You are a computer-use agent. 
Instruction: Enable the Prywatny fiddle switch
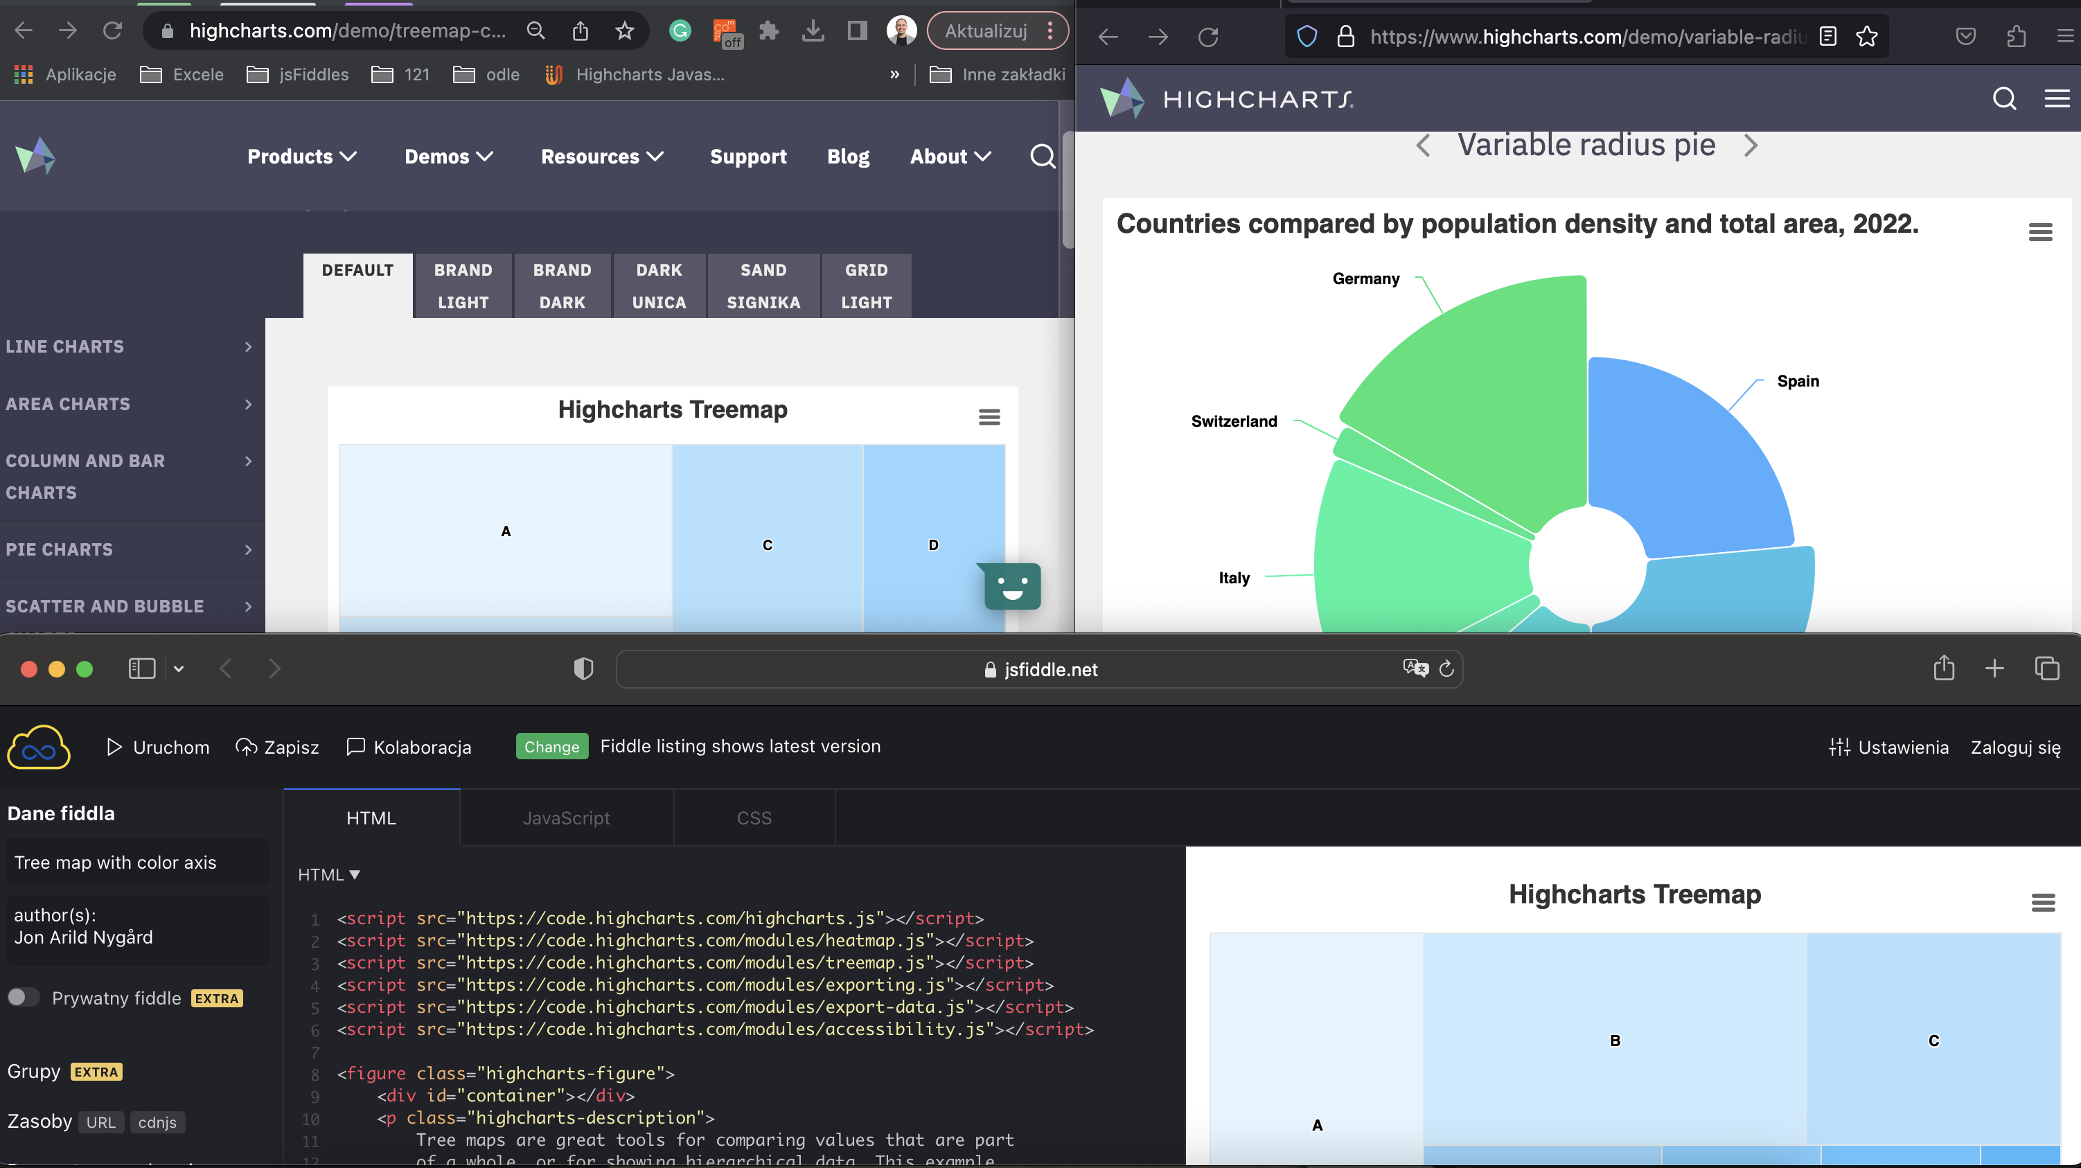click(x=24, y=997)
